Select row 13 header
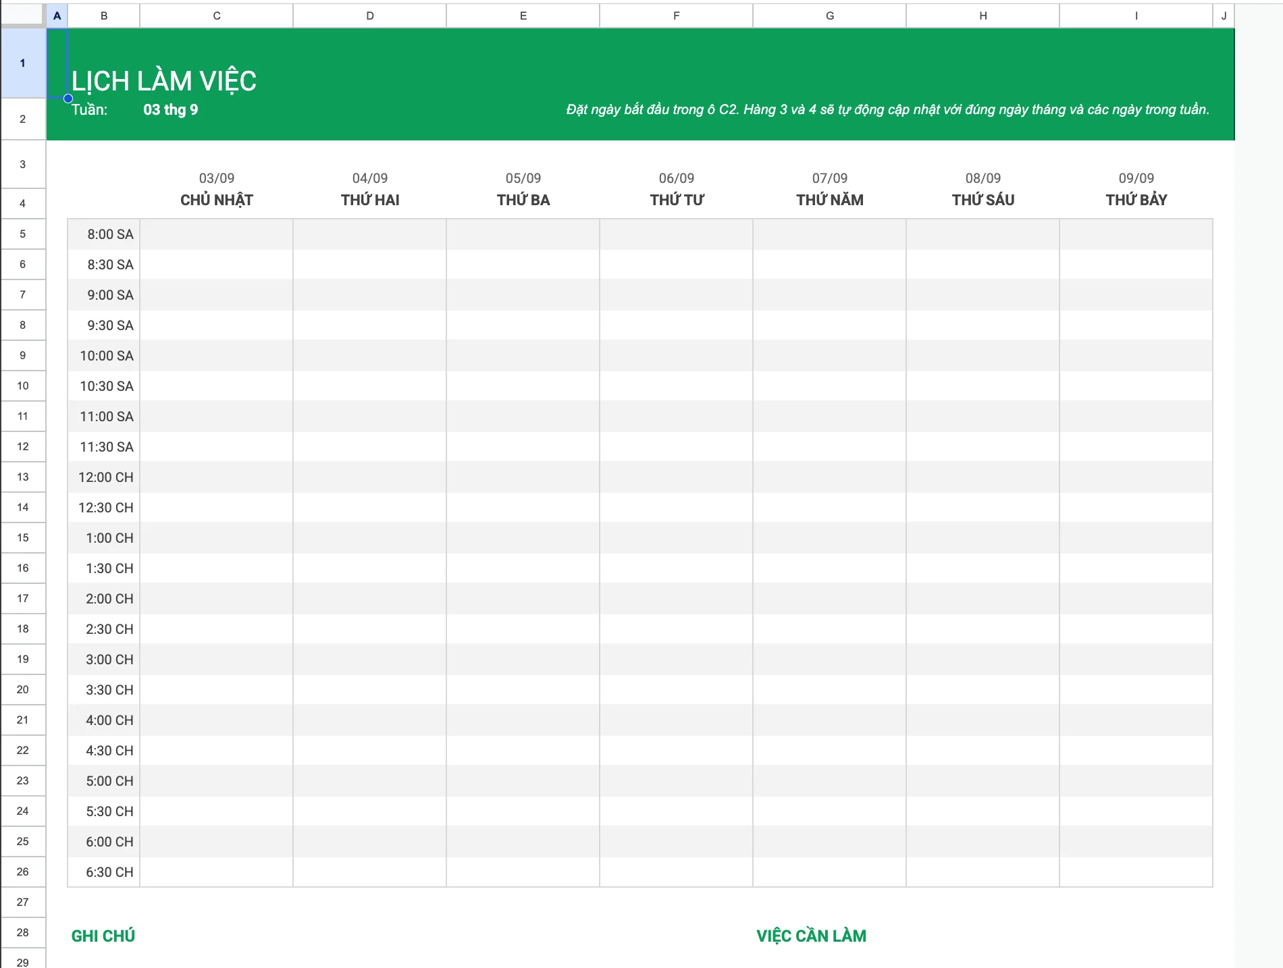The width and height of the screenshot is (1283, 968). (23, 477)
